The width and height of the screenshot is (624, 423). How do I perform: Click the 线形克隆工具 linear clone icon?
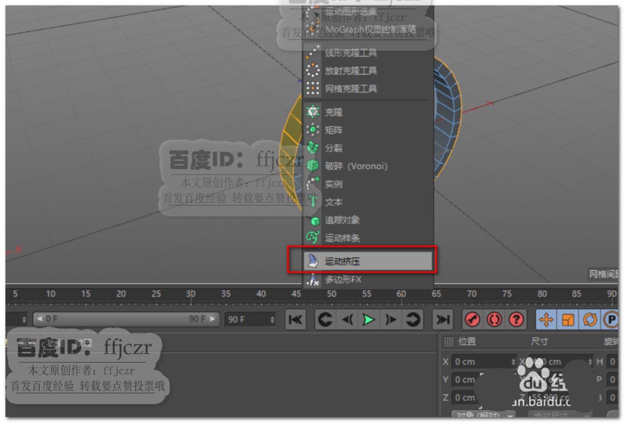[x=313, y=52]
